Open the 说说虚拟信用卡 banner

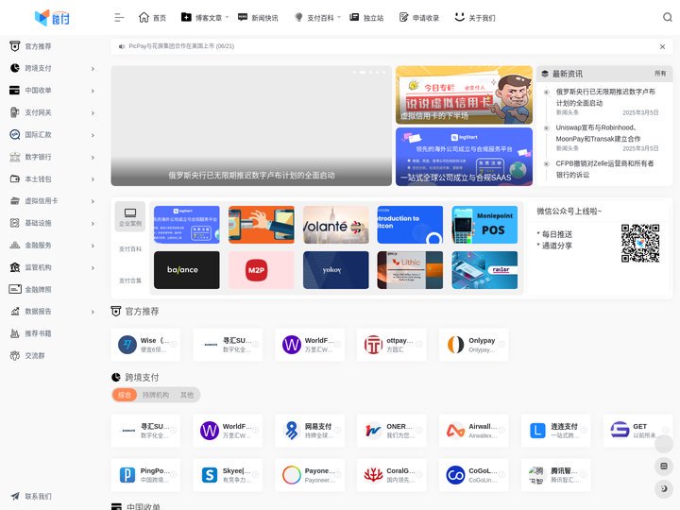point(464,95)
